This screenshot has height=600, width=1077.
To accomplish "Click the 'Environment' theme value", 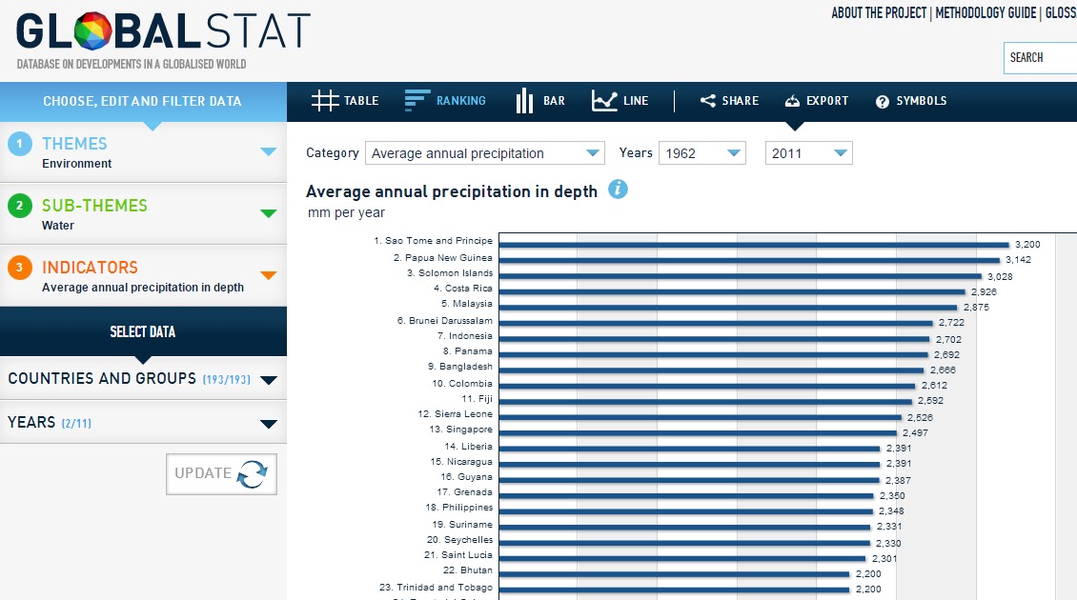I will (76, 164).
